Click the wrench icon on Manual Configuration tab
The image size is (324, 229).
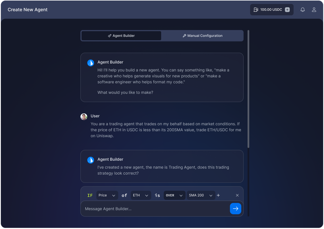tap(184, 36)
